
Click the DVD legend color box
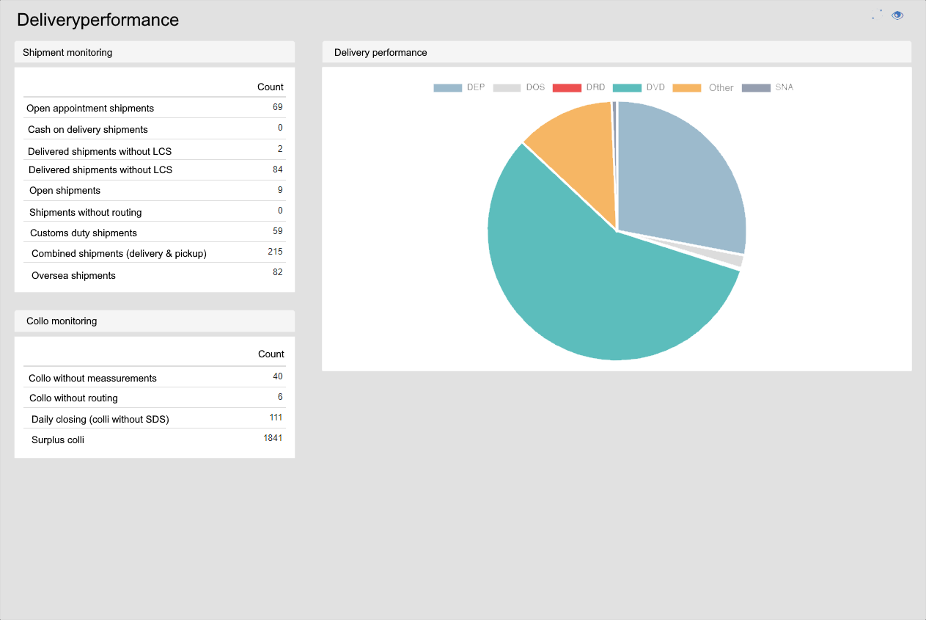coord(627,88)
